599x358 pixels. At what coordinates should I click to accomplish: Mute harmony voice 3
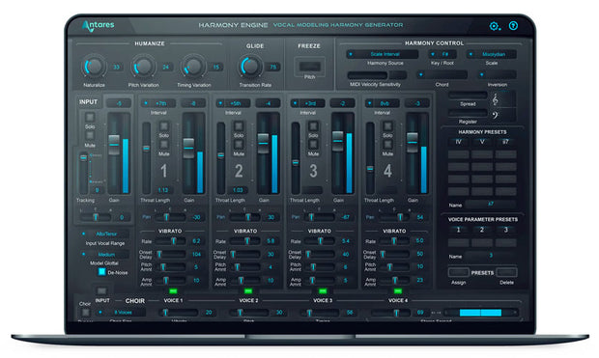313,145
